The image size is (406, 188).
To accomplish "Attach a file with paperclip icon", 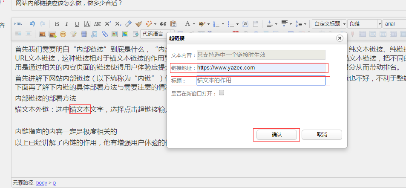I will [x=104, y=34].
